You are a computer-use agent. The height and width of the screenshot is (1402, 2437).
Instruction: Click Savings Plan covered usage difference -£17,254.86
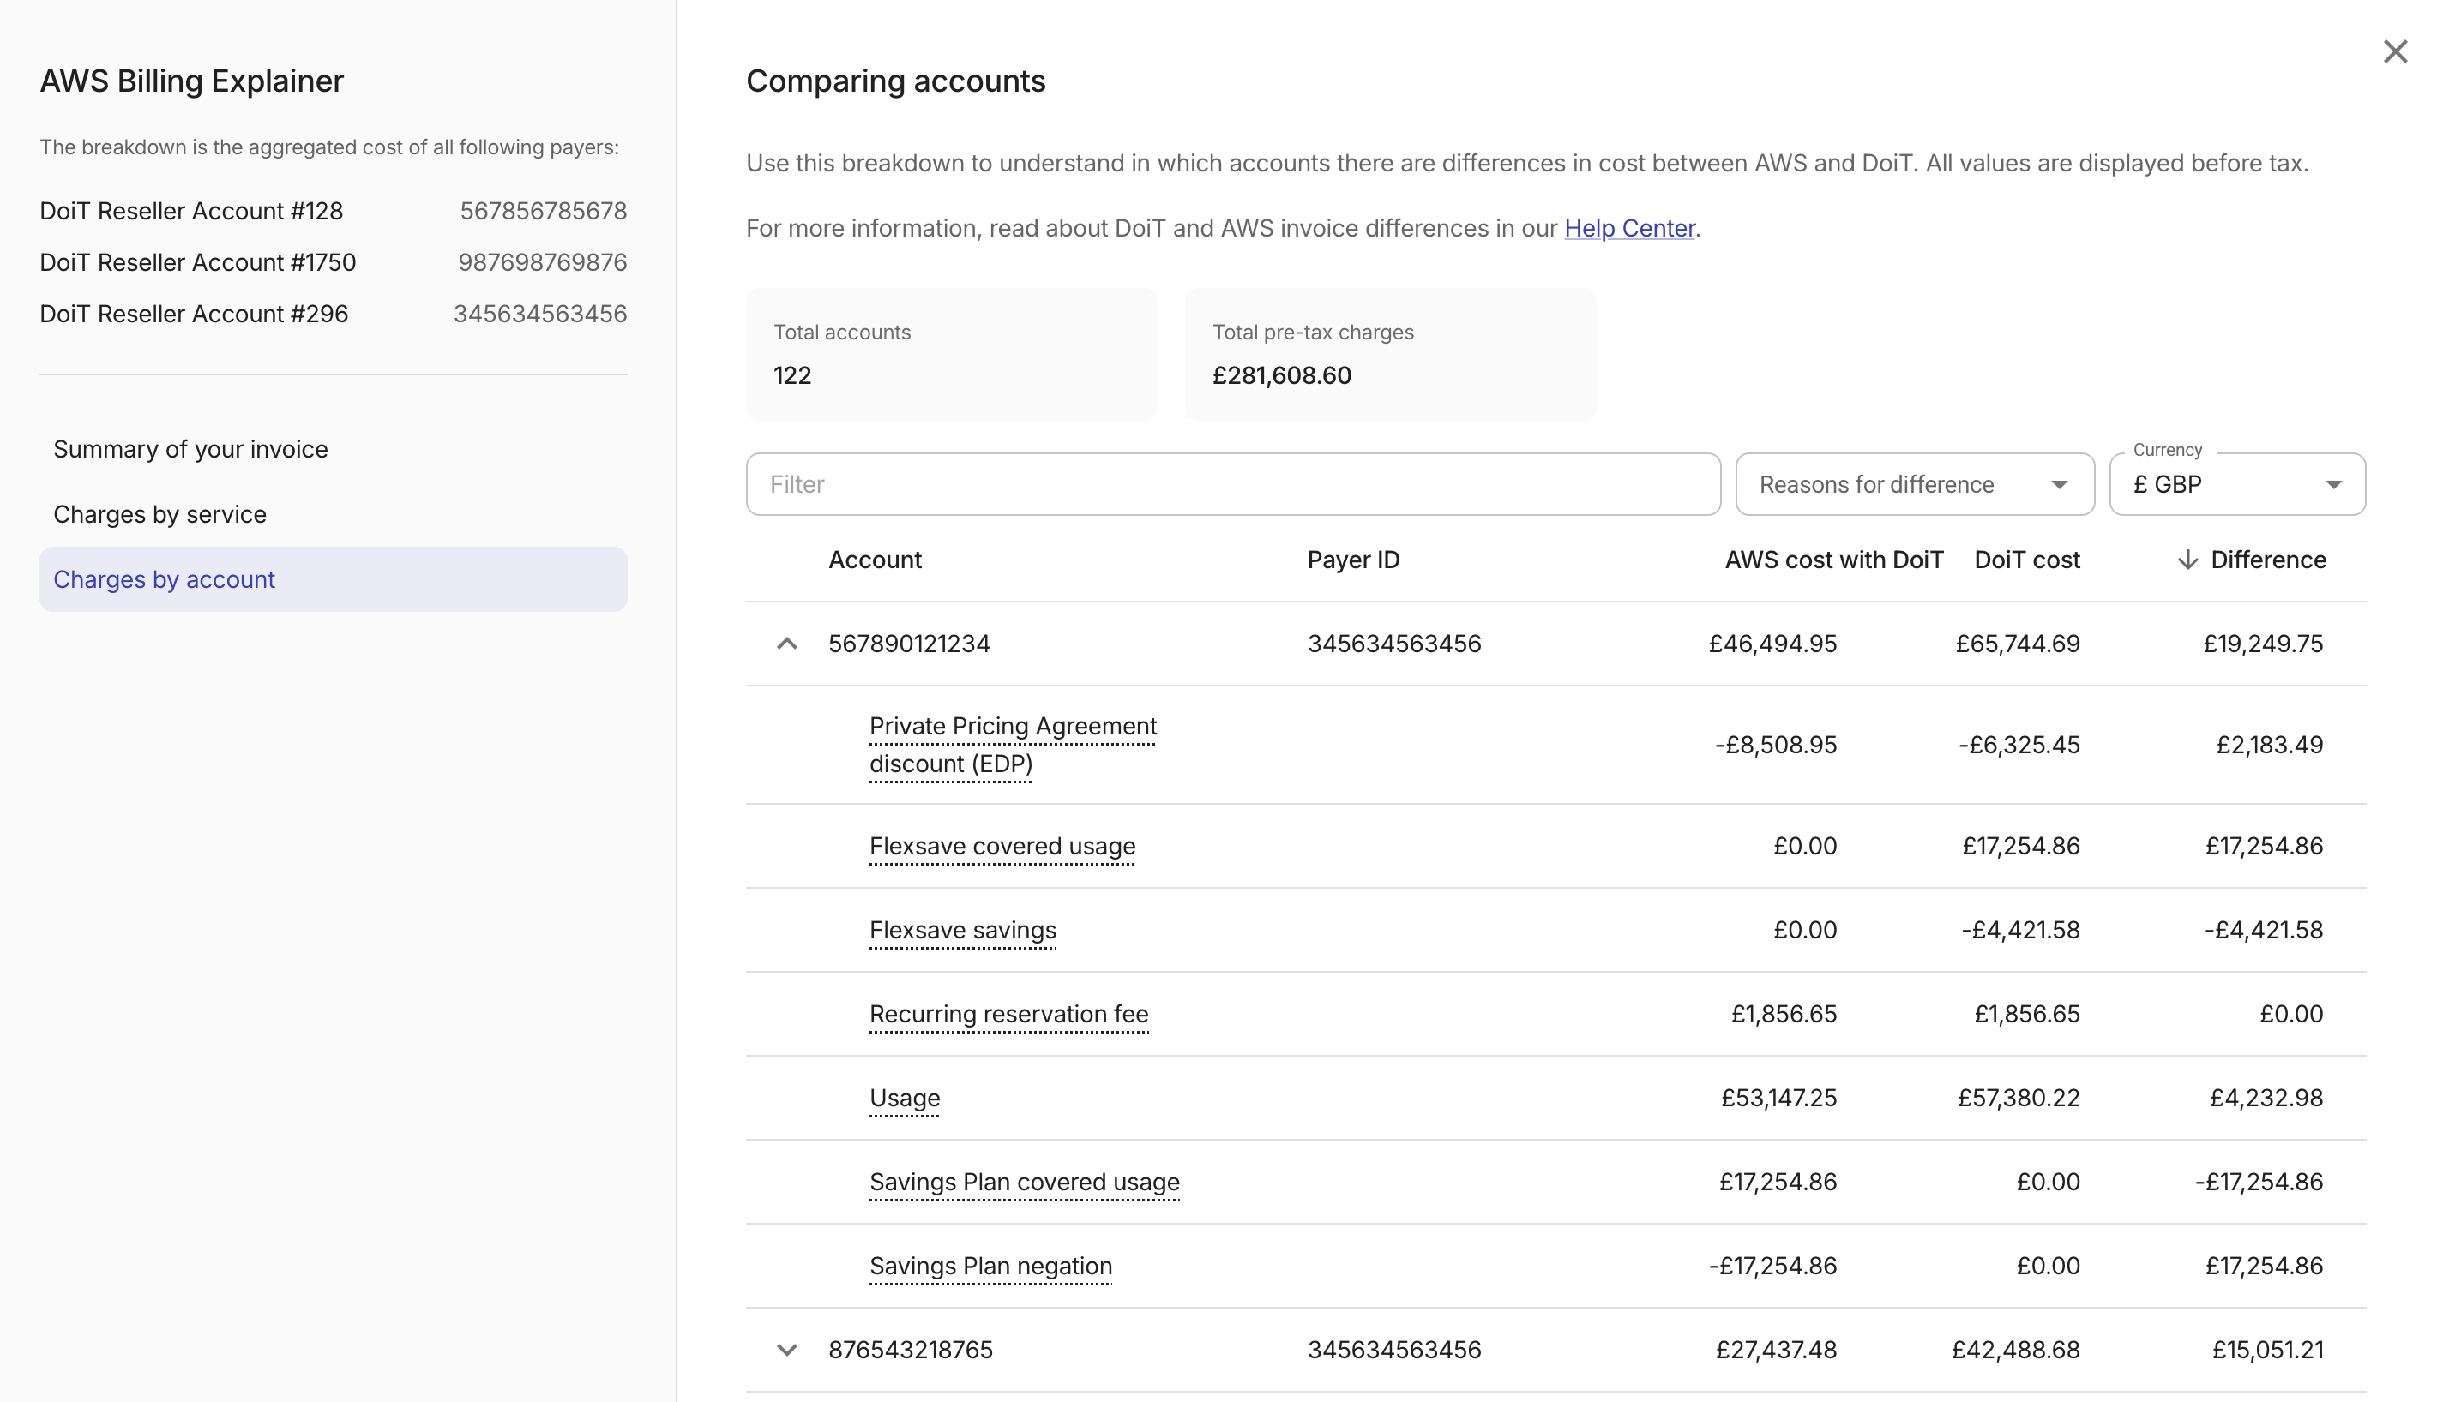coord(2259,1182)
